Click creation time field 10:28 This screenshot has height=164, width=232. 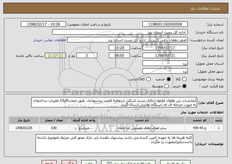click(x=119, y=48)
